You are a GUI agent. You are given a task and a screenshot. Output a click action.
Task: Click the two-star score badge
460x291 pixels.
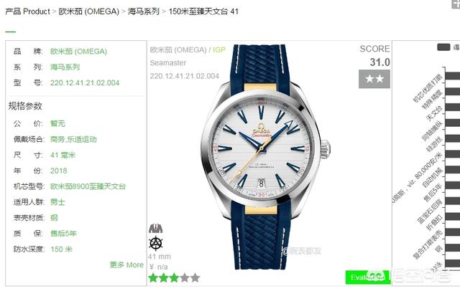pos(374,79)
